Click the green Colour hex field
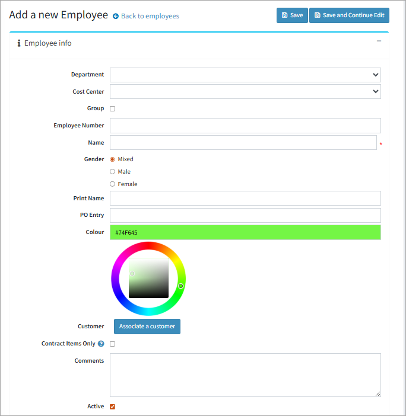The image size is (406, 416). 245,232
